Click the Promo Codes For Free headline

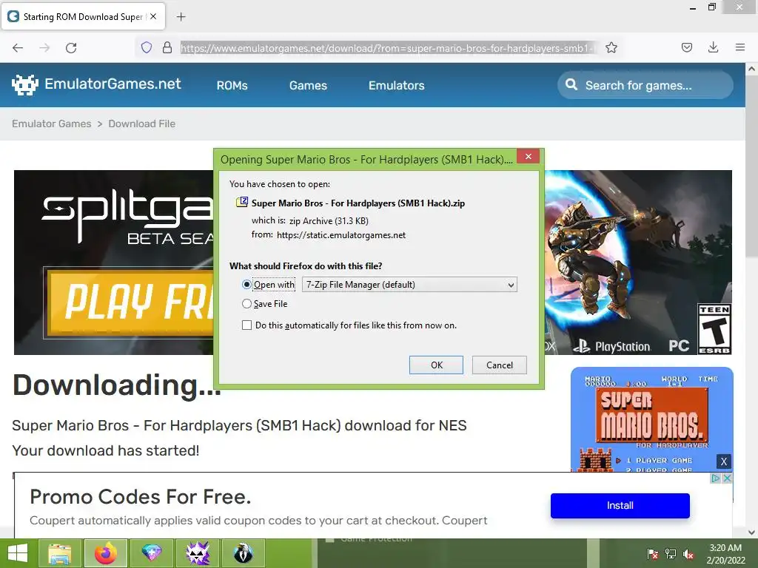(x=141, y=496)
